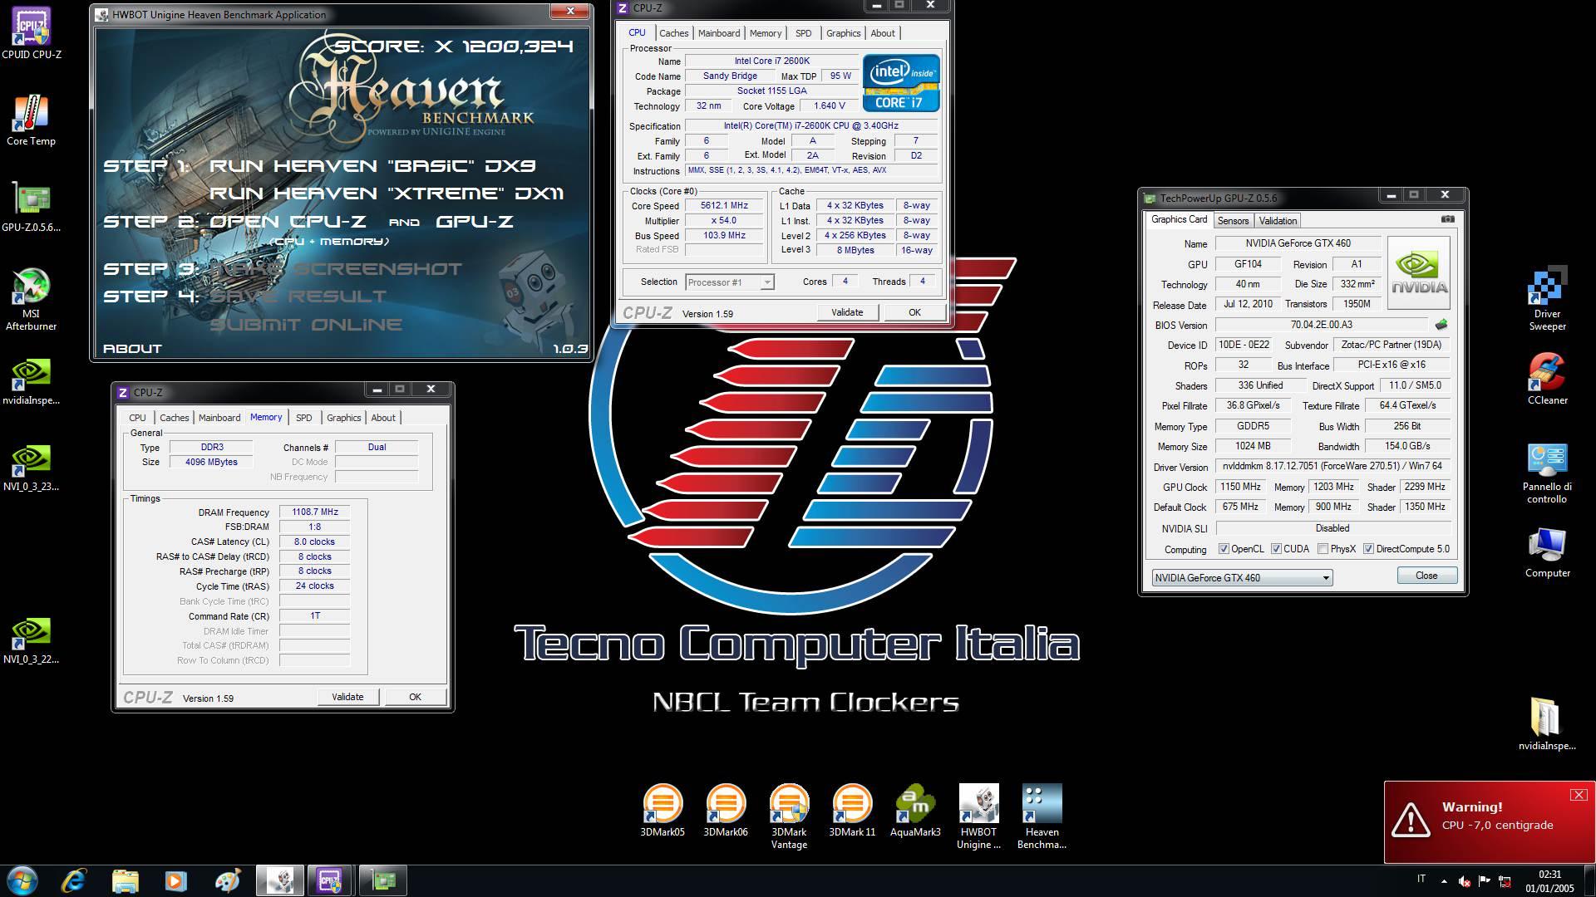Click Intel Core i7 logo in CPU-Z

[901, 83]
